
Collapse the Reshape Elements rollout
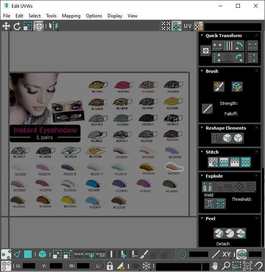pyautogui.click(x=202, y=128)
